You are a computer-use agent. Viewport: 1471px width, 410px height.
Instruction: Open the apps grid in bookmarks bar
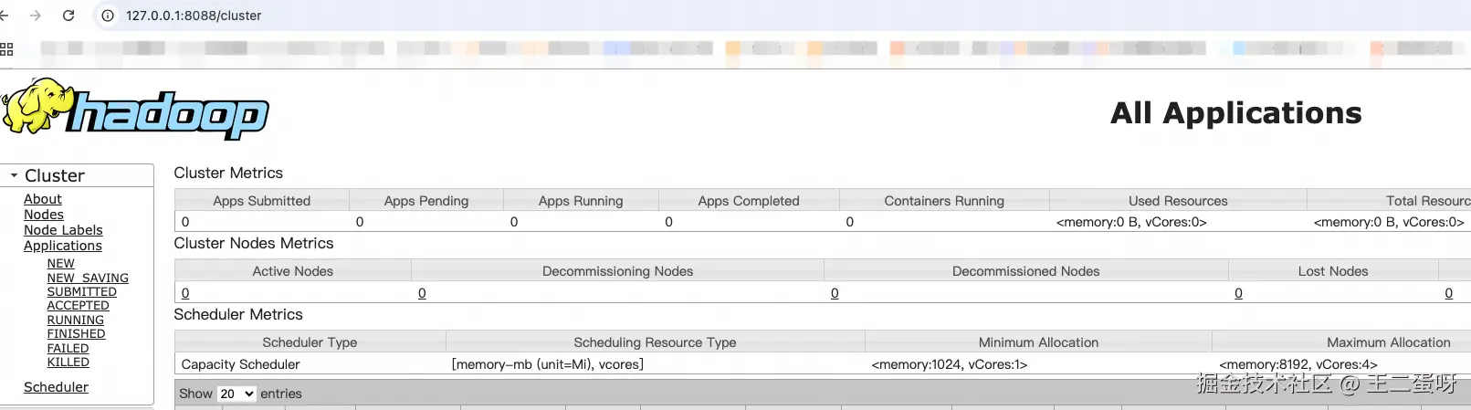pos(6,49)
